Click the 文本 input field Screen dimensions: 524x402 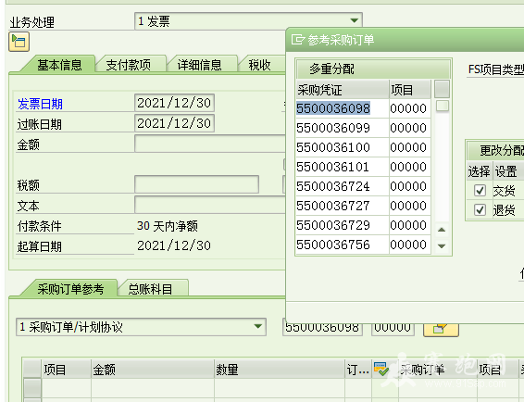210,205
